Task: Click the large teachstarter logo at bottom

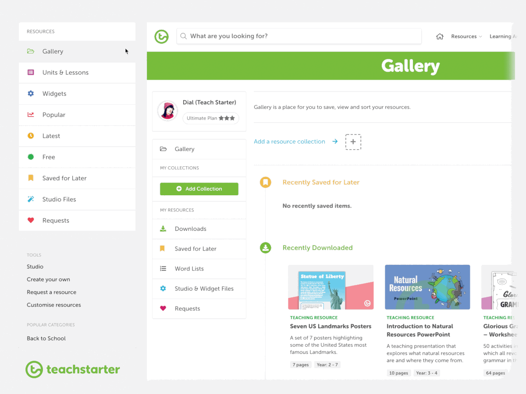Action: 73,369
